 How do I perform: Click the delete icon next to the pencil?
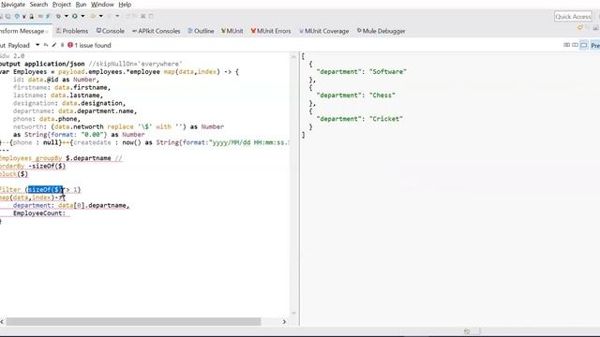62,45
